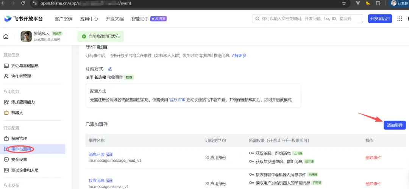Click im.message.message_read_v1 text

[115, 161]
